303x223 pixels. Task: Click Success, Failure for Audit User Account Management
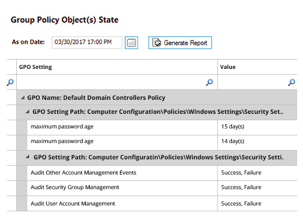point(258,203)
